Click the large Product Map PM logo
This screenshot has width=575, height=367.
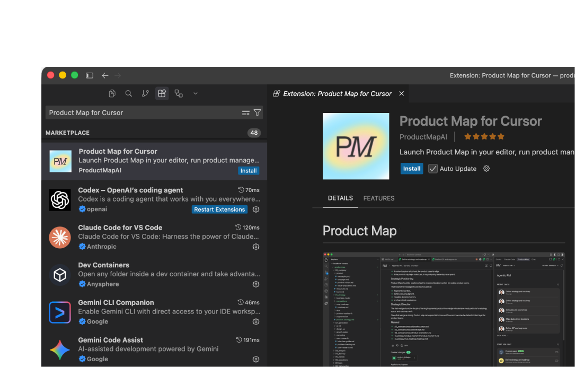pos(356,146)
